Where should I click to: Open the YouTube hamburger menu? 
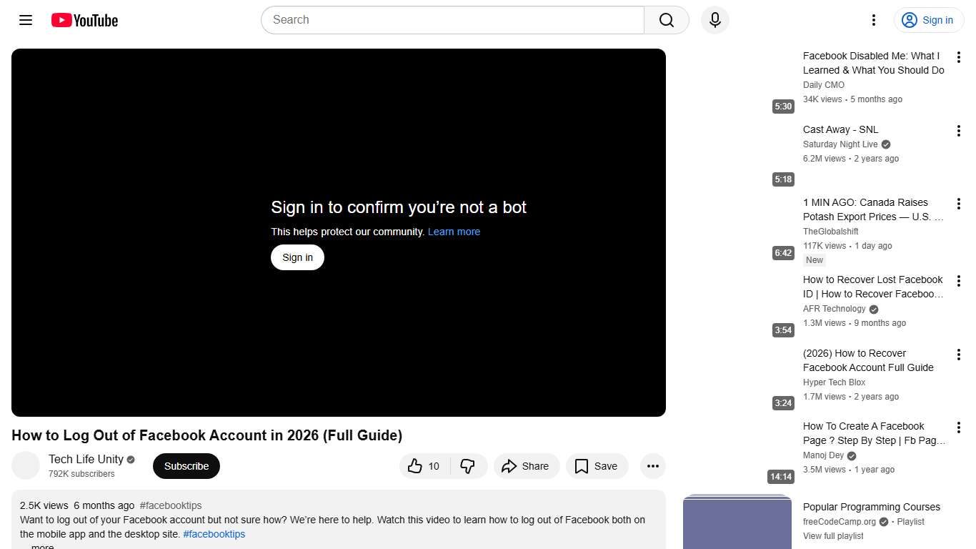(x=25, y=20)
